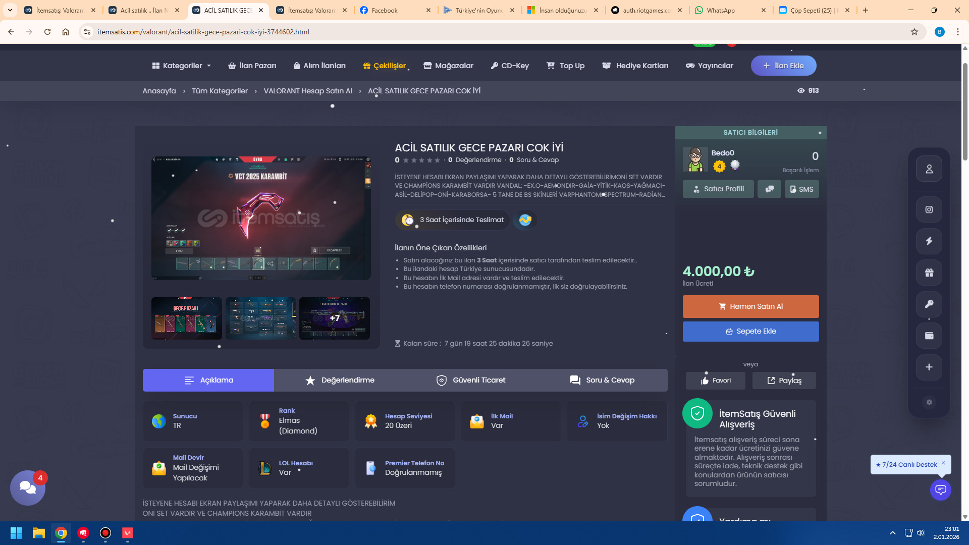Click the İlan Ekle button
The image size is (969, 545).
click(784, 66)
